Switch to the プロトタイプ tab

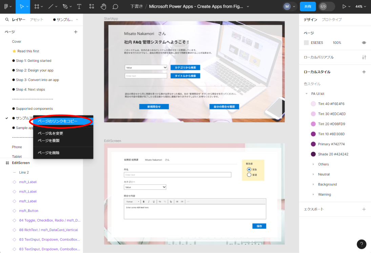pyautogui.click(x=332, y=20)
